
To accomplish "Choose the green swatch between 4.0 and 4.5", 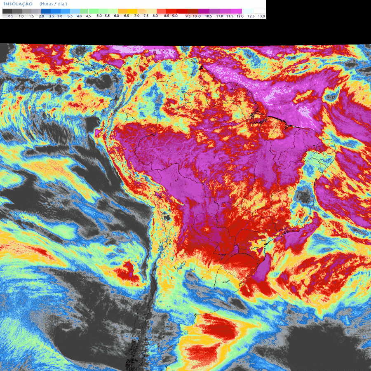I will (x=84, y=11).
